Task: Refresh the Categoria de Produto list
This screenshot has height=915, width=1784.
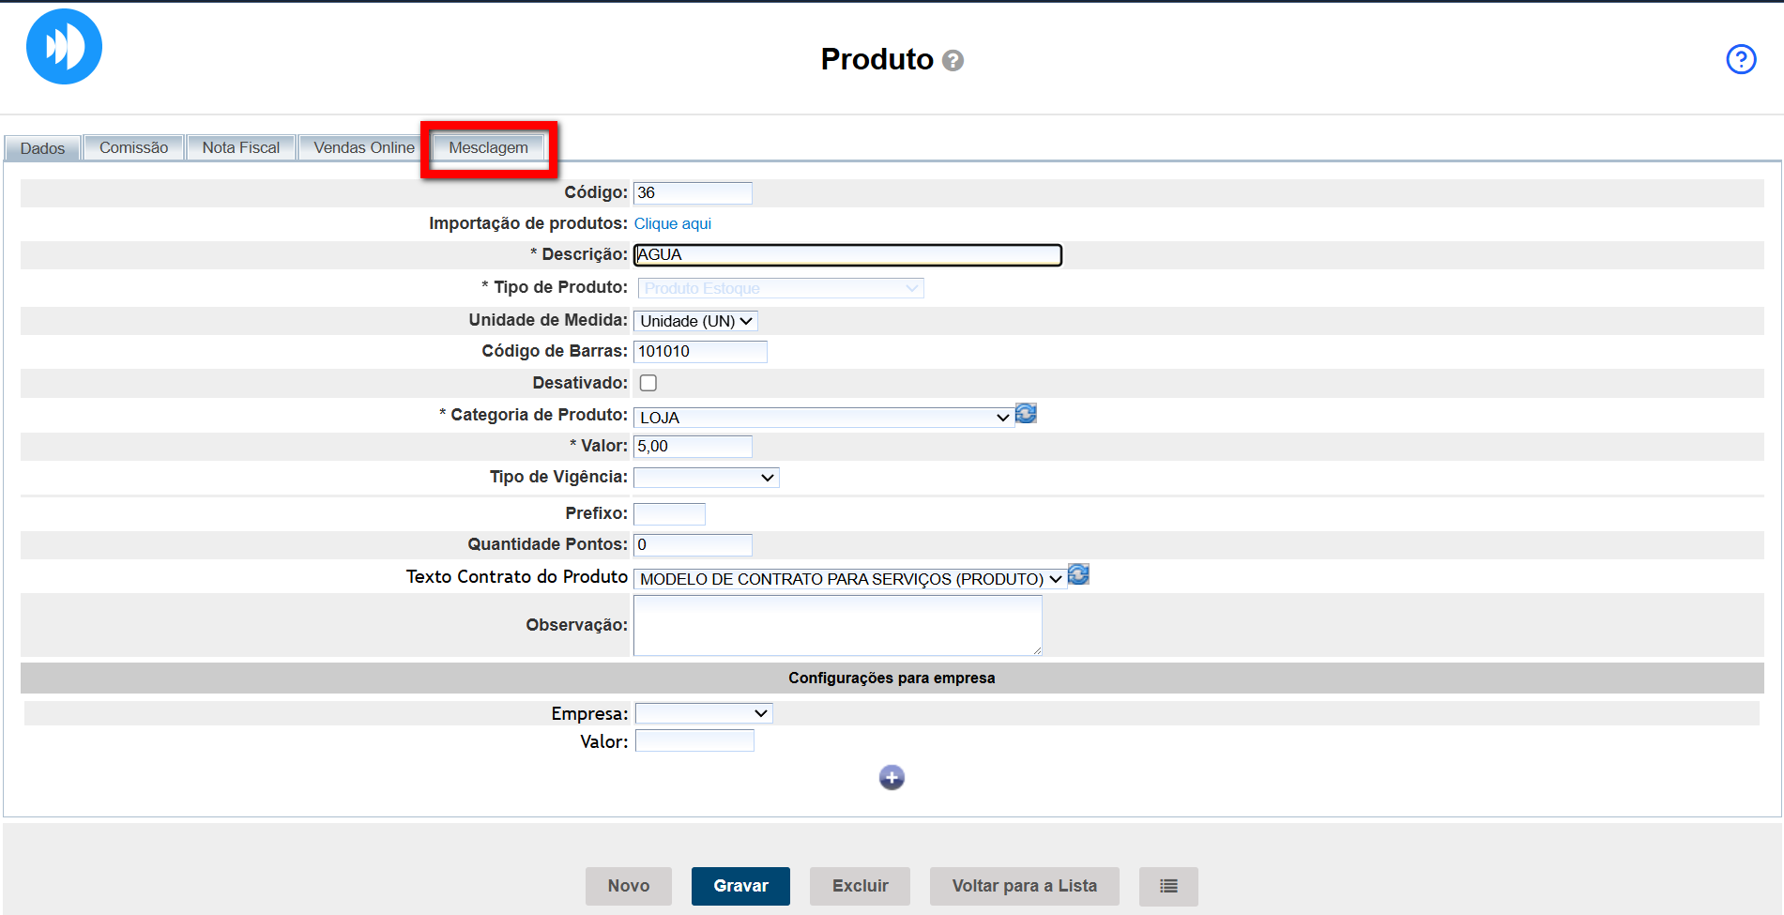Action: 1026,414
